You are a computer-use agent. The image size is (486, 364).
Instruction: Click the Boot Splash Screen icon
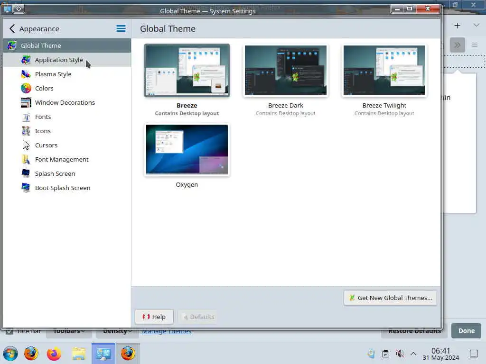[x=26, y=188]
